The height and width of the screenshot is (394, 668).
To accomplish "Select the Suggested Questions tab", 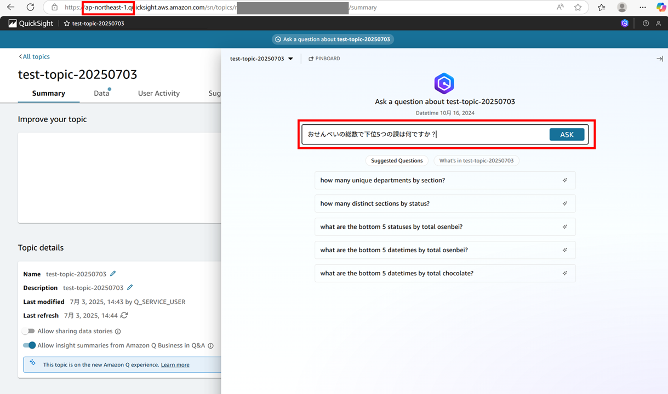I will click(x=397, y=160).
